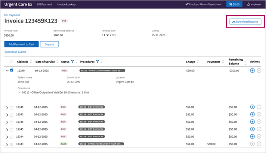
Task: Select all claims header checkbox
Action: pos(12,62)
